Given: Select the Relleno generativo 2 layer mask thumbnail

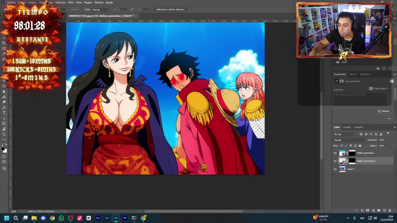Looking at the screenshot, I should click(x=352, y=161).
